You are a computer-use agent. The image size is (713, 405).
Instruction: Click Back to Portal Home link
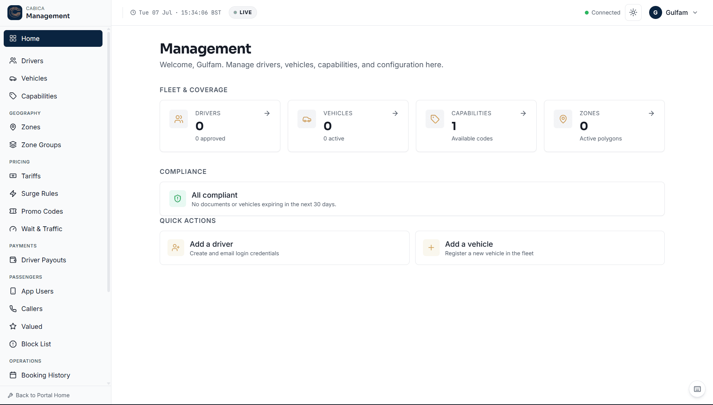(39, 395)
